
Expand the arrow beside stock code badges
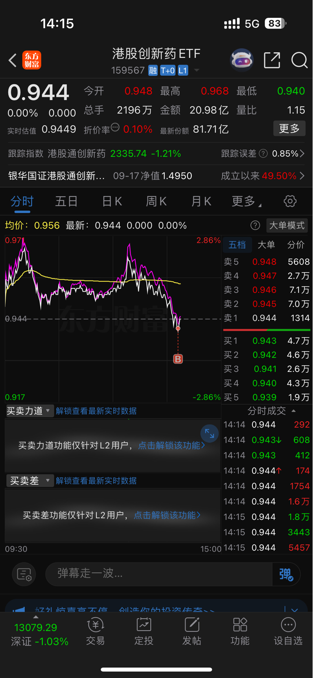[x=197, y=70]
